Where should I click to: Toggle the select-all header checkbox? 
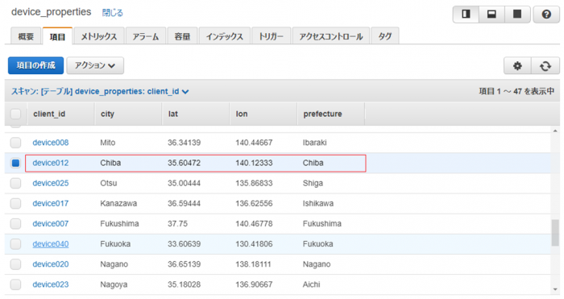[15, 114]
